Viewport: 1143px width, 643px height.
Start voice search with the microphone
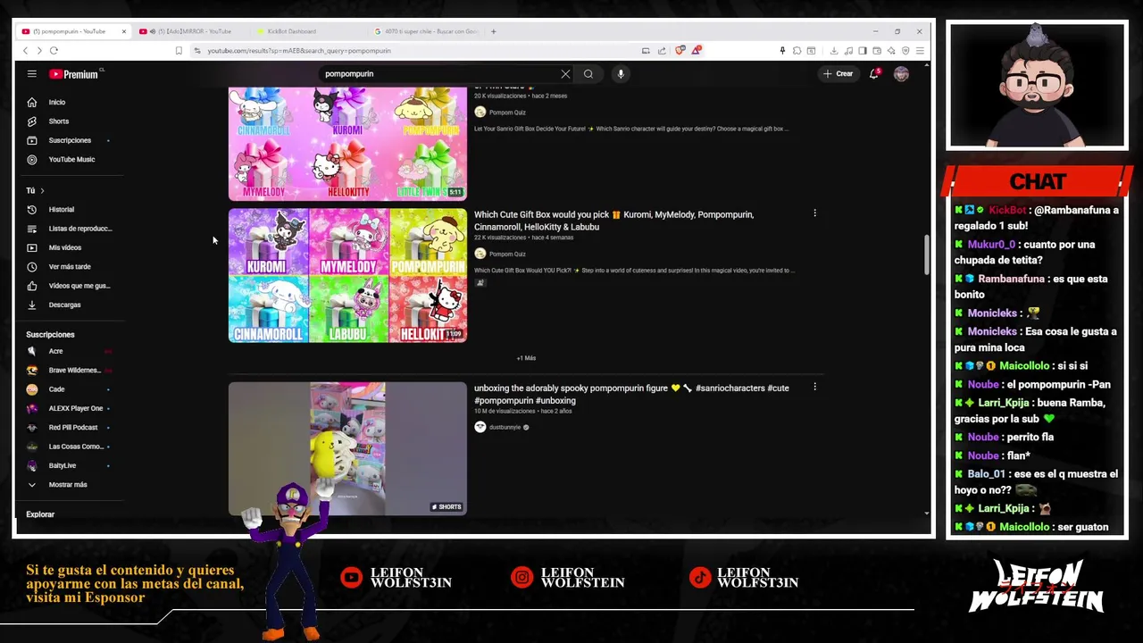pyautogui.click(x=621, y=74)
